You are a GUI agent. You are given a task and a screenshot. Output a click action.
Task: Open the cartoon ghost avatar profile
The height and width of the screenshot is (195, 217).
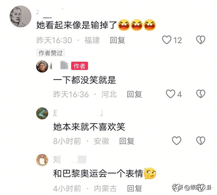coord(42,160)
